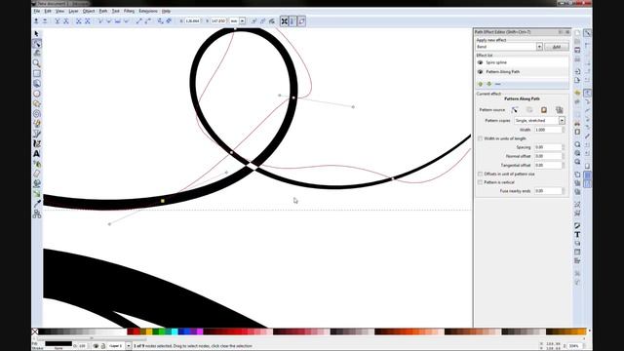
Task: Select the Text tool in left toolbox
Action: (x=37, y=154)
